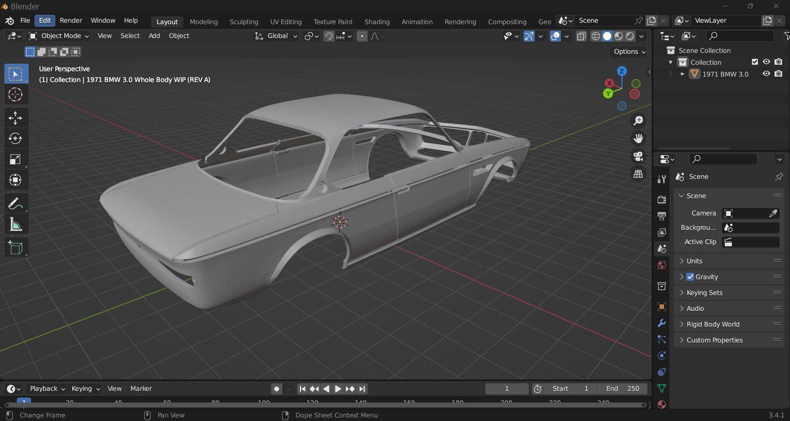Toggle proportional editing button

click(362, 36)
